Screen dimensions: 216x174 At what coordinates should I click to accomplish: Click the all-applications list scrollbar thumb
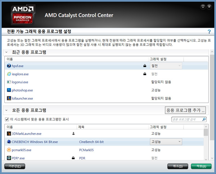tap(206, 132)
